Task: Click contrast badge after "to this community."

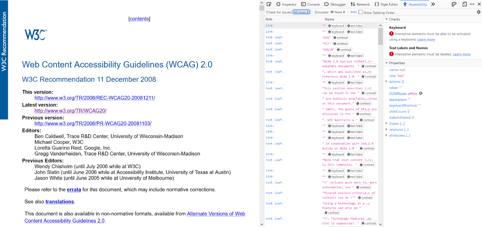Action: click(367, 165)
